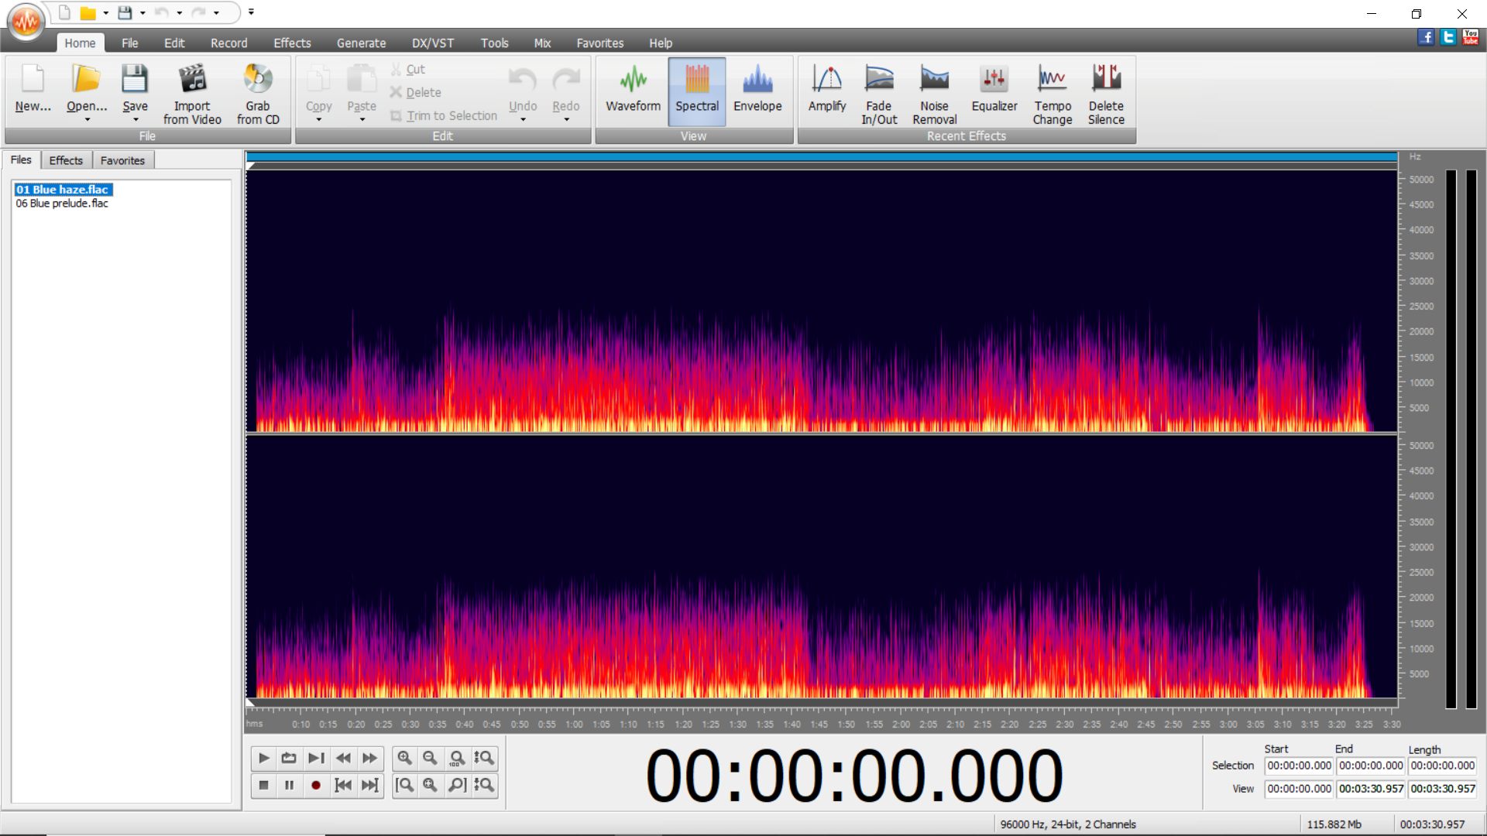Open the Noise Removal effect
This screenshot has width=1487, height=836.
[934, 94]
